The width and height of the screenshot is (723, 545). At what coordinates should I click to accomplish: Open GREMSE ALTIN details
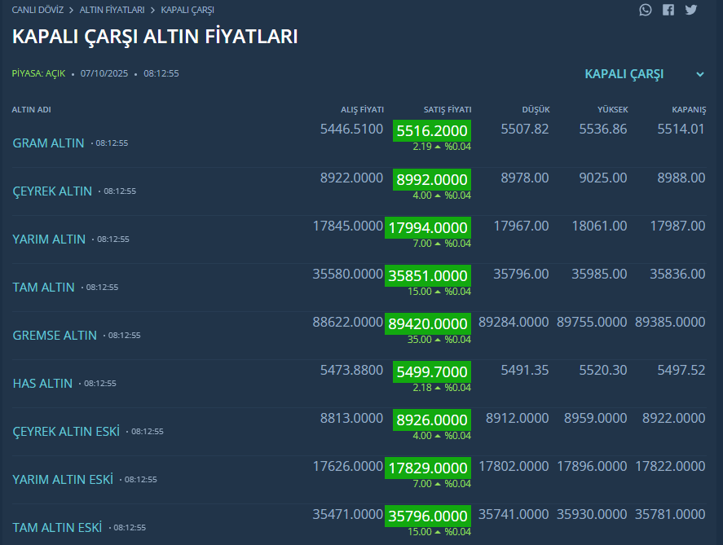coord(55,336)
